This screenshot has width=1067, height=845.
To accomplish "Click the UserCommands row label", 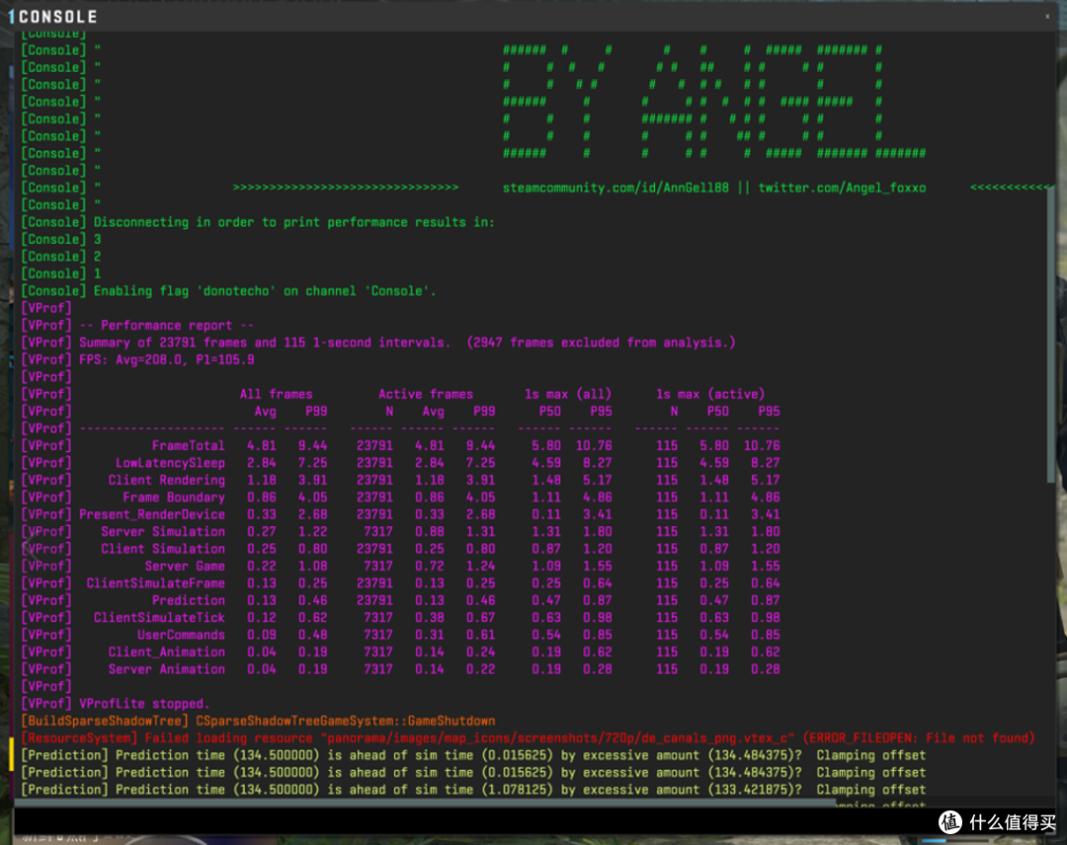I will coord(181,635).
